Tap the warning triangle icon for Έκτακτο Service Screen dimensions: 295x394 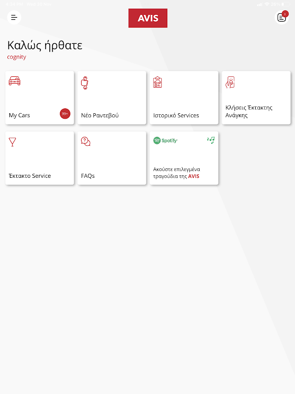12,142
